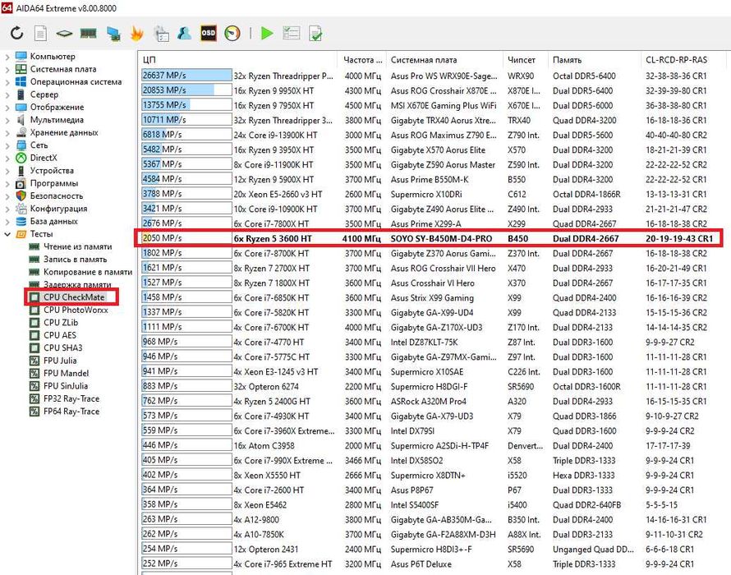Select the CPU SHA3 benchmark
Viewport: 731px width, 575px height.
63,347
